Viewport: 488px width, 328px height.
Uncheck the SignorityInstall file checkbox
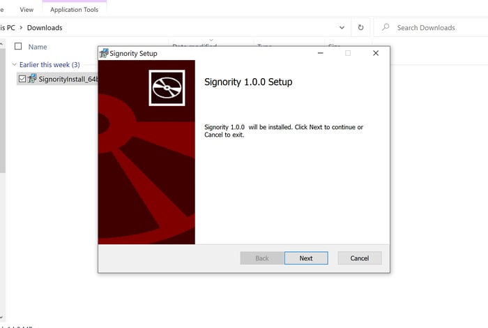pos(22,79)
